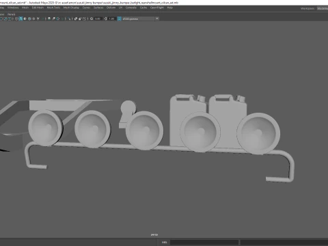
Task: Open the Edit Mesh menu
Action: pos(38,8)
